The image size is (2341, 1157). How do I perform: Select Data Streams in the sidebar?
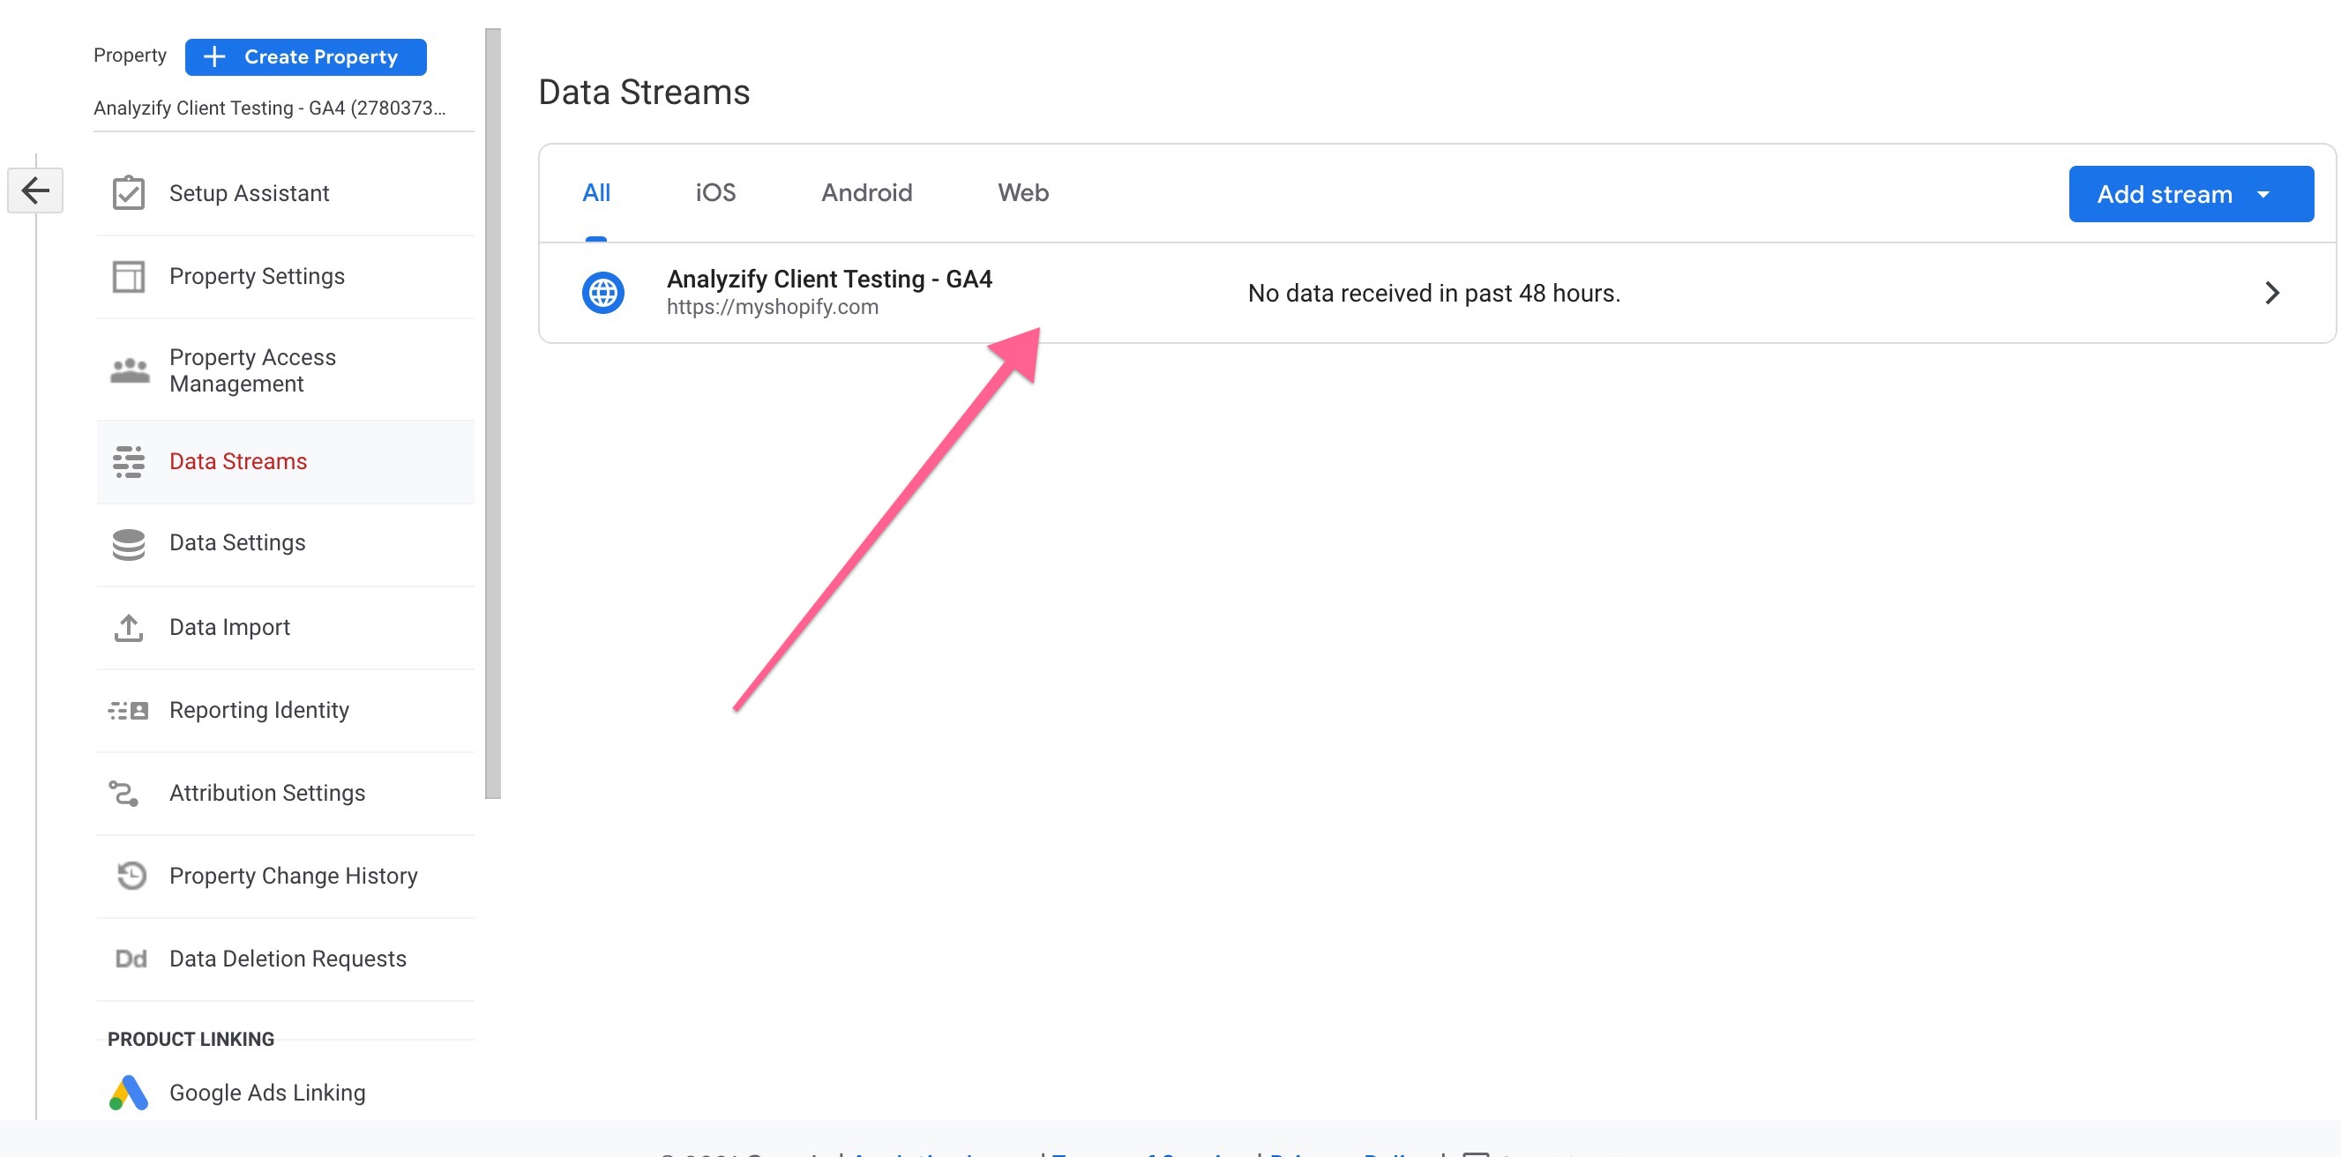tap(286, 462)
